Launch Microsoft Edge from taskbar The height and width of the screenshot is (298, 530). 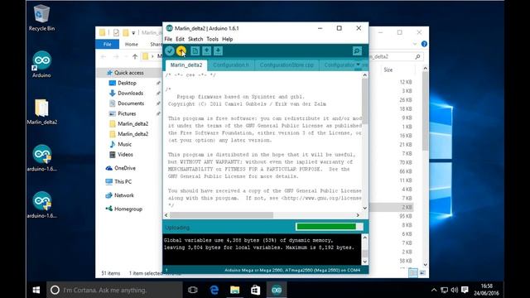214,290
